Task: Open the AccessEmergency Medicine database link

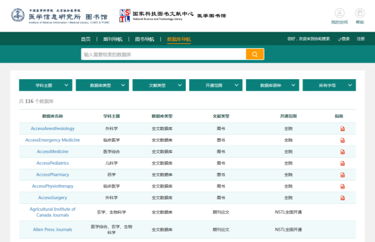Action: (53, 140)
